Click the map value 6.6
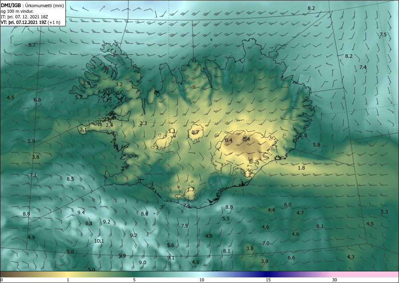The width and height of the screenshot is (399, 283). point(291,258)
